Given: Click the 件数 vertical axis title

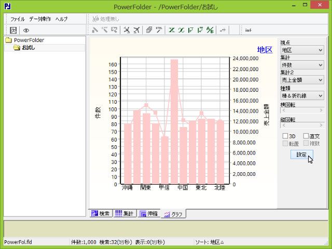Looking at the screenshot, I should [x=98, y=113].
